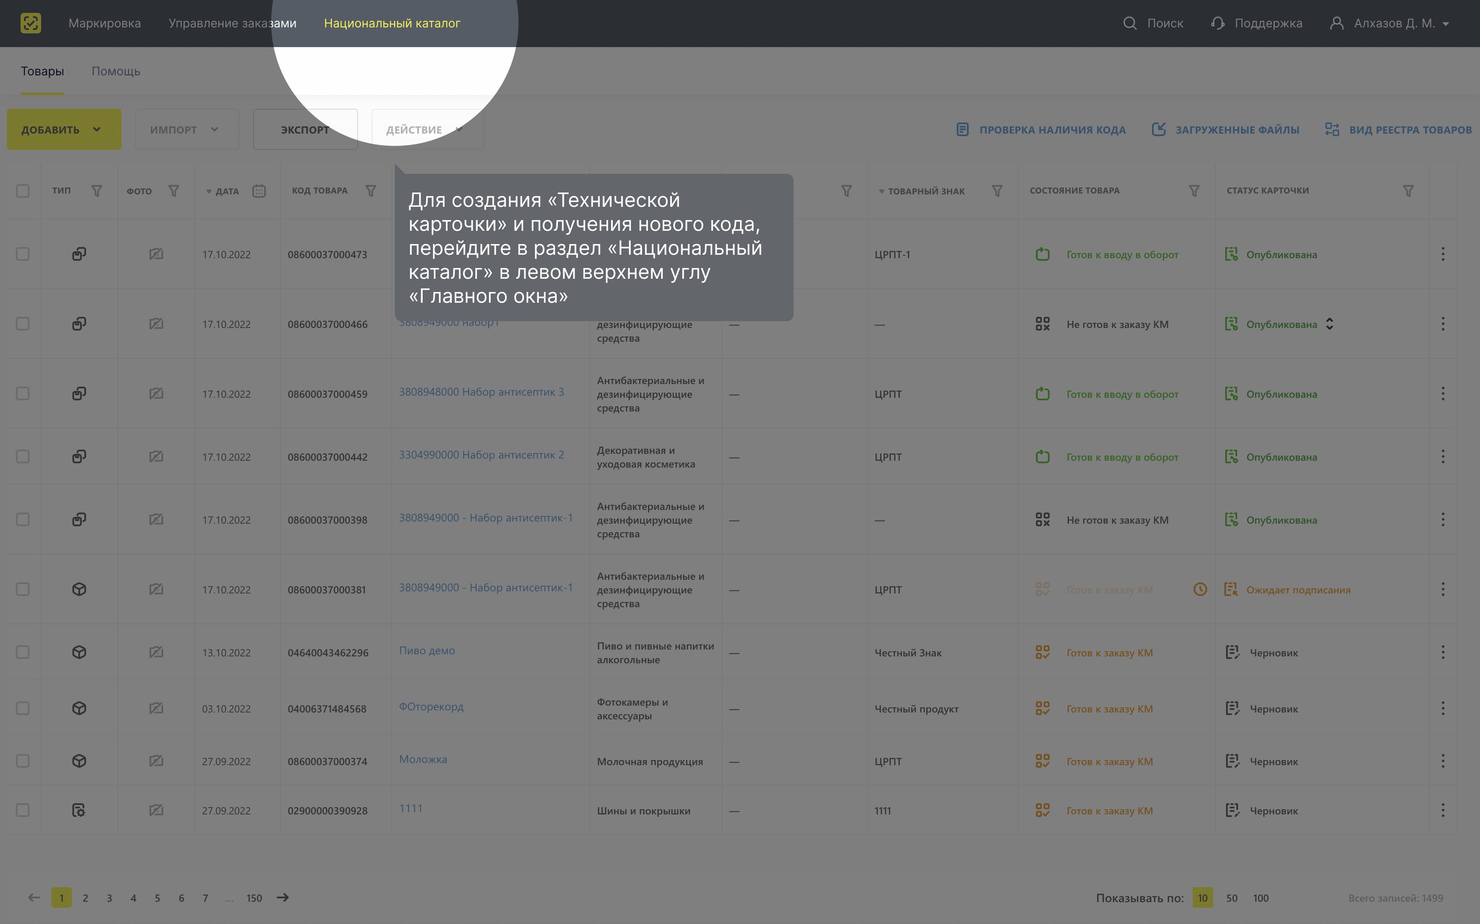
Task: Check the row 08600037000473 checkbox
Action: 23,253
